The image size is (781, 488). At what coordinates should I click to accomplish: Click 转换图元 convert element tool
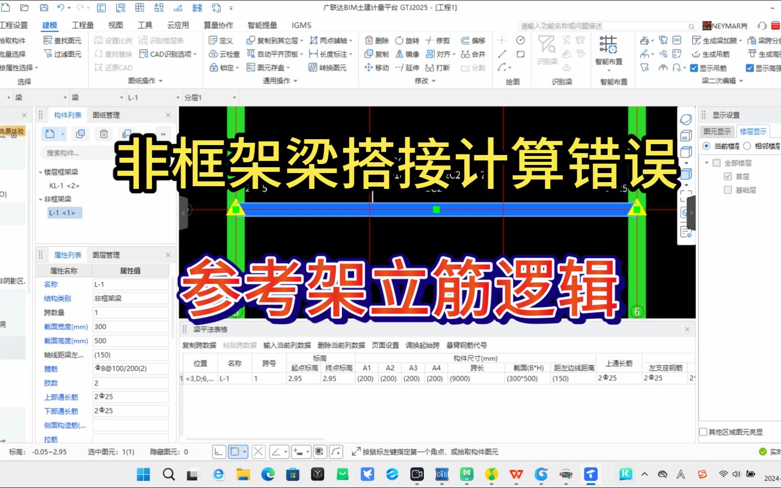[x=328, y=68]
